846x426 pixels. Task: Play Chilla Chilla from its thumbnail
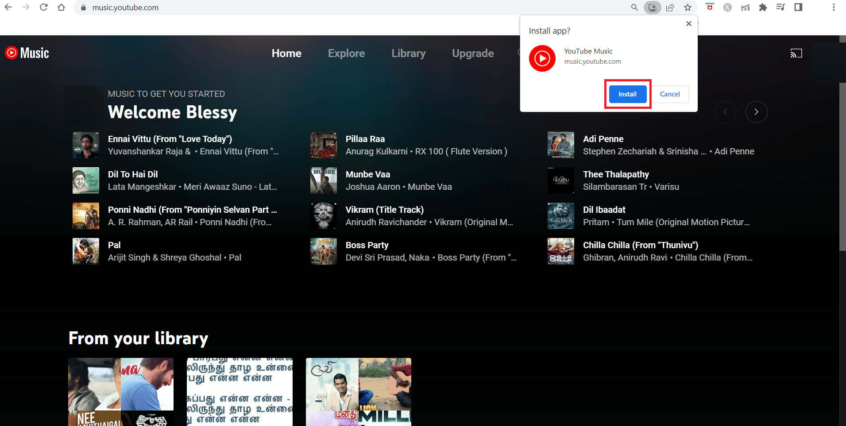click(x=561, y=251)
